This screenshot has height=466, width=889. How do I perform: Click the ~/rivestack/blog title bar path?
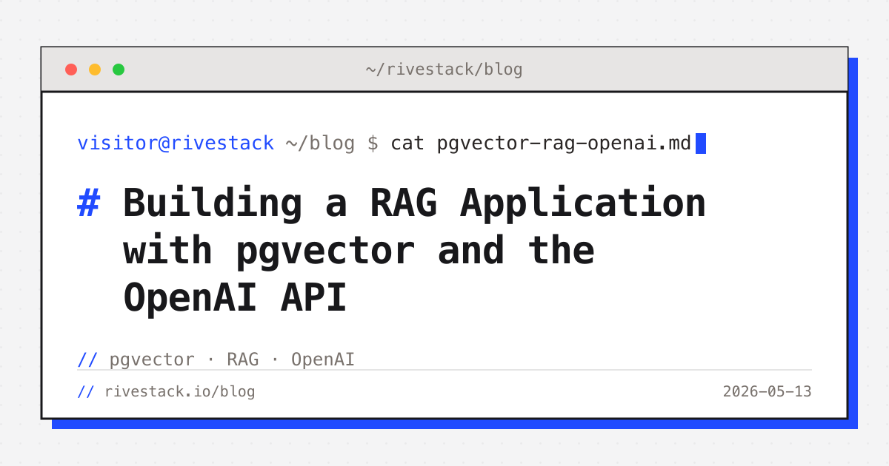pyautogui.click(x=444, y=70)
